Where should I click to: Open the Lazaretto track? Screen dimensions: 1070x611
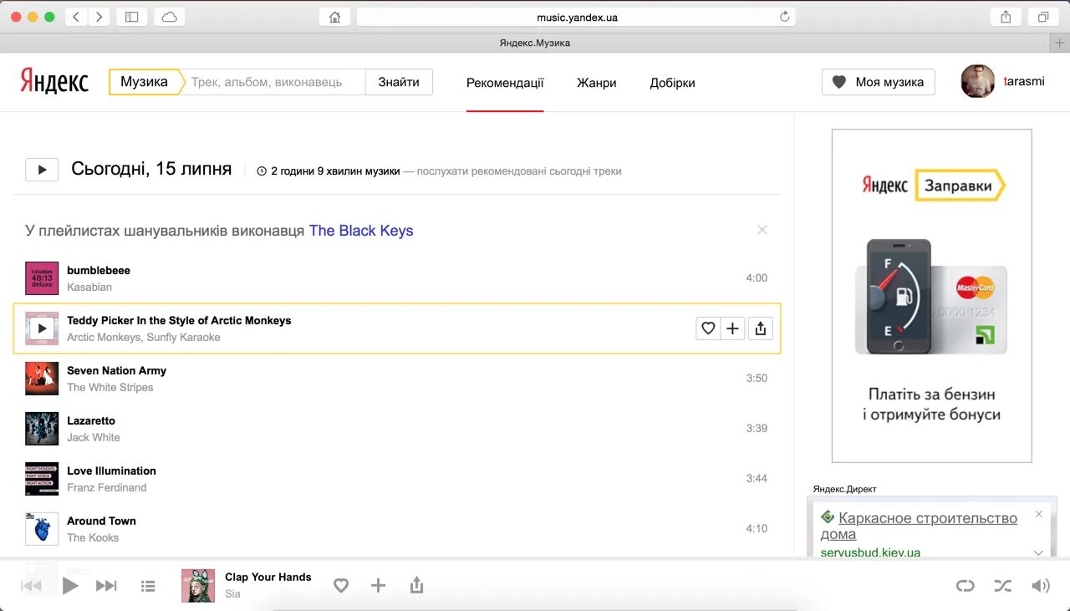(91, 420)
